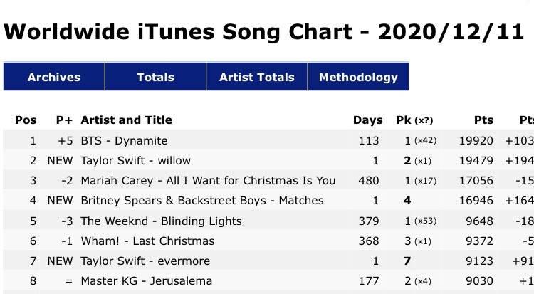Select the BTS - Dynamite entry
Viewport: 534px width, 294px height.
pyautogui.click(x=125, y=140)
